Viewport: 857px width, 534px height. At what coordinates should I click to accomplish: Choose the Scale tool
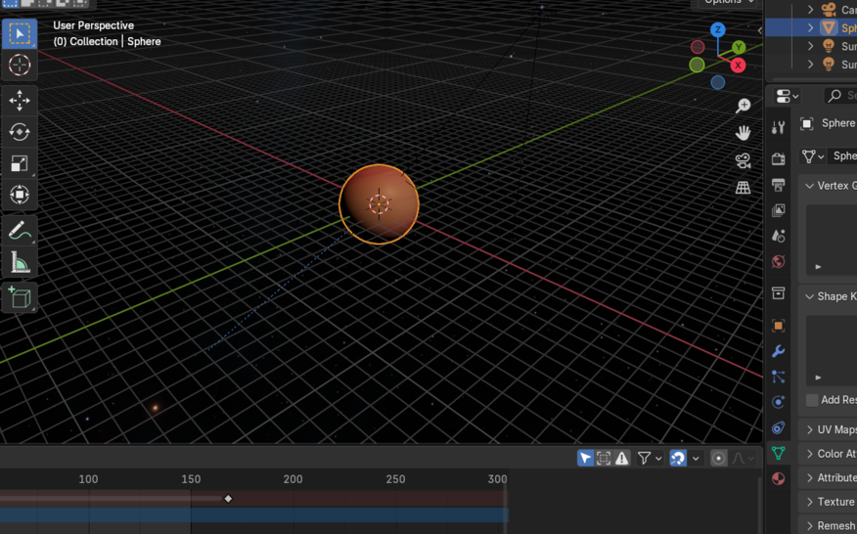20,163
